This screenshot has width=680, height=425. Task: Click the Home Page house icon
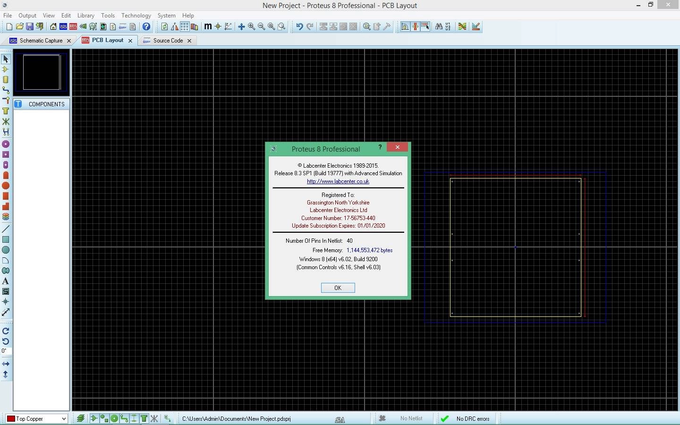pos(53,26)
